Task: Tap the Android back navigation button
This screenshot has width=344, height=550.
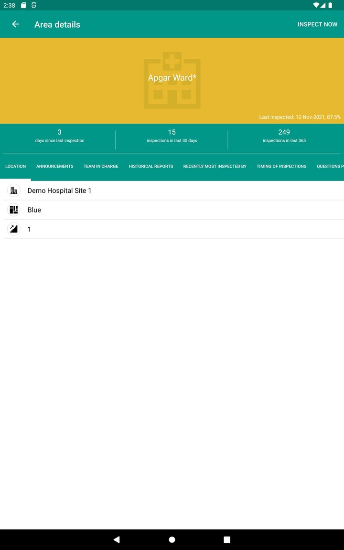Action: click(117, 539)
